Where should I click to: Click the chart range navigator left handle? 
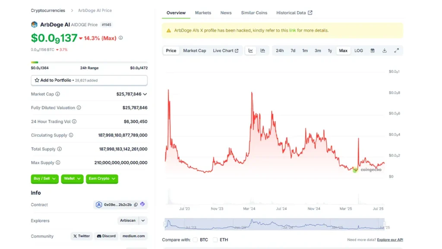pyautogui.click(x=165, y=224)
